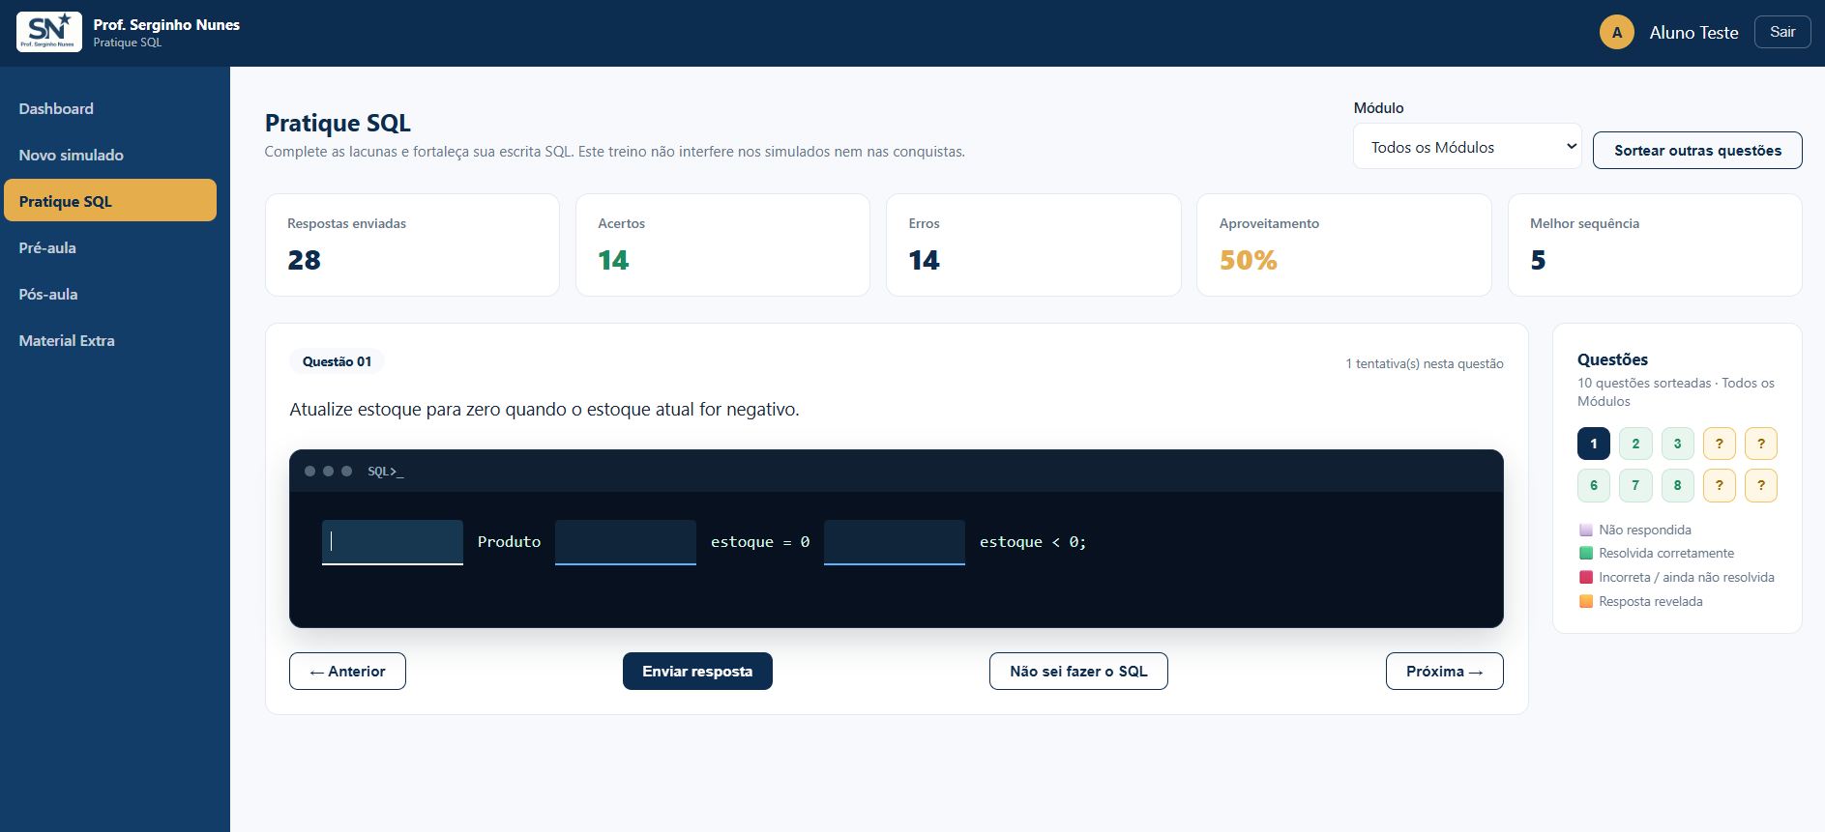This screenshot has width=1825, height=832.
Task: Click the Acertos card label
Action: pyautogui.click(x=621, y=223)
